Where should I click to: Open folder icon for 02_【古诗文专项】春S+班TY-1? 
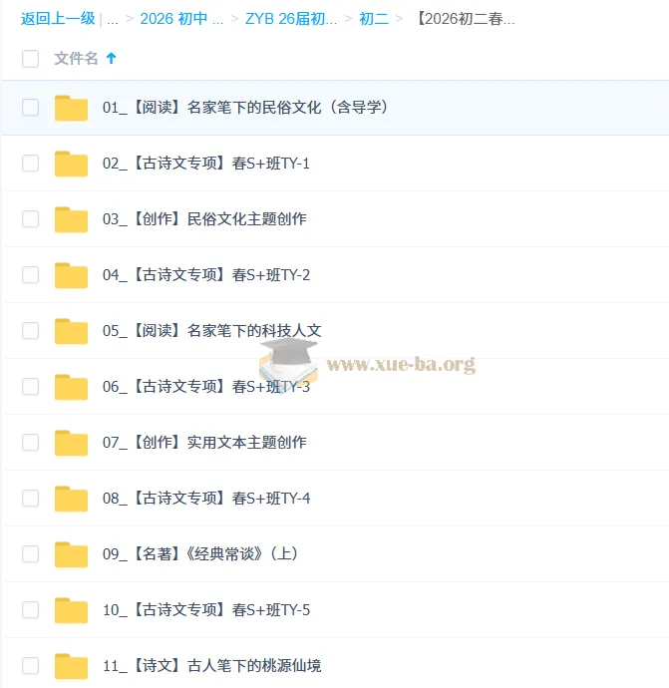pyautogui.click(x=71, y=164)
